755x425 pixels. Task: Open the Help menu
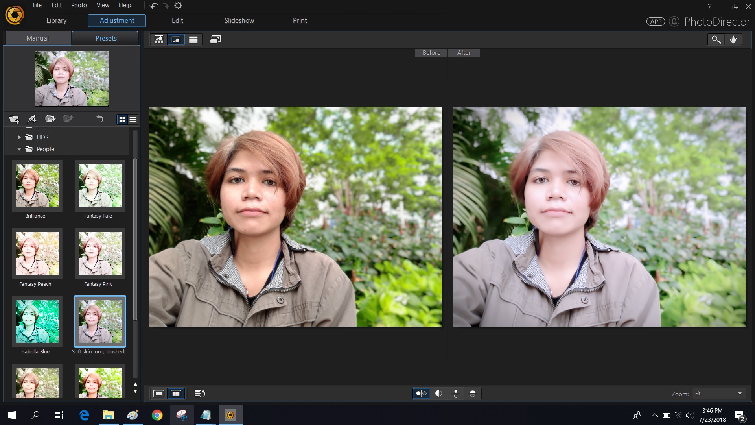[125, 5]
